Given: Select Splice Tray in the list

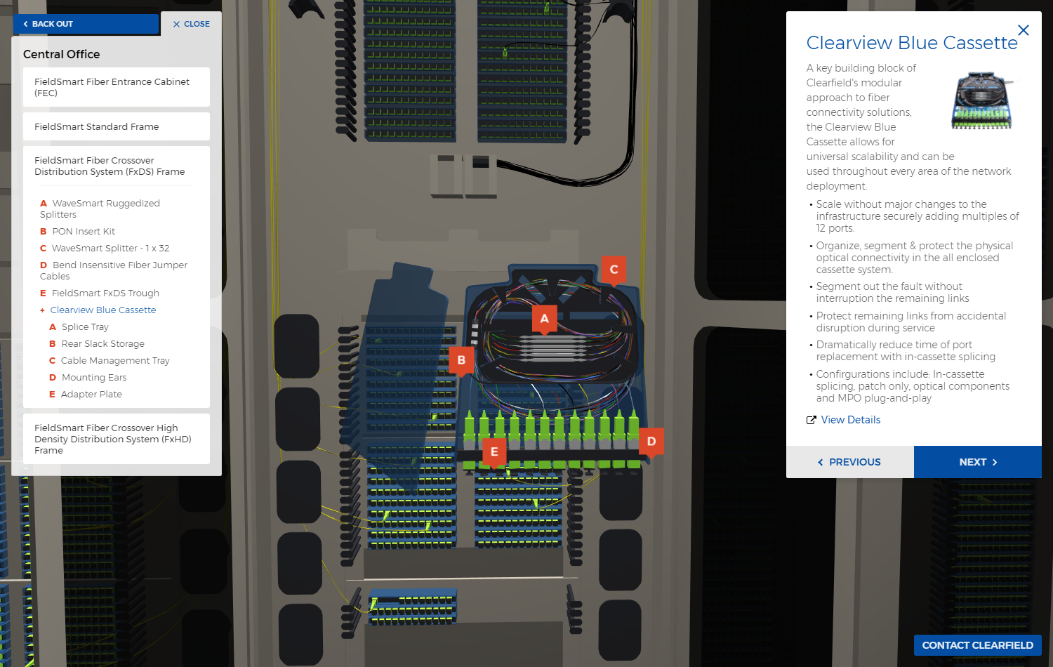Looking at the screenshot, I should click(x=79, y=326).
